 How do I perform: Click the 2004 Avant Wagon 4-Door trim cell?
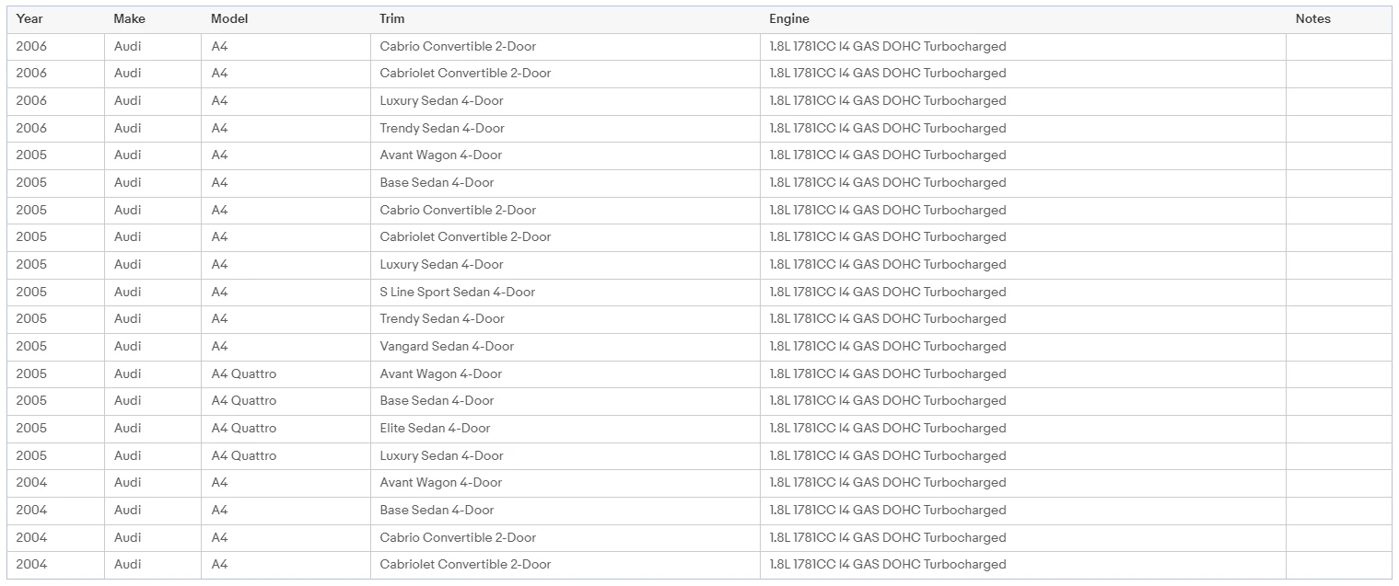pos(440,482)
